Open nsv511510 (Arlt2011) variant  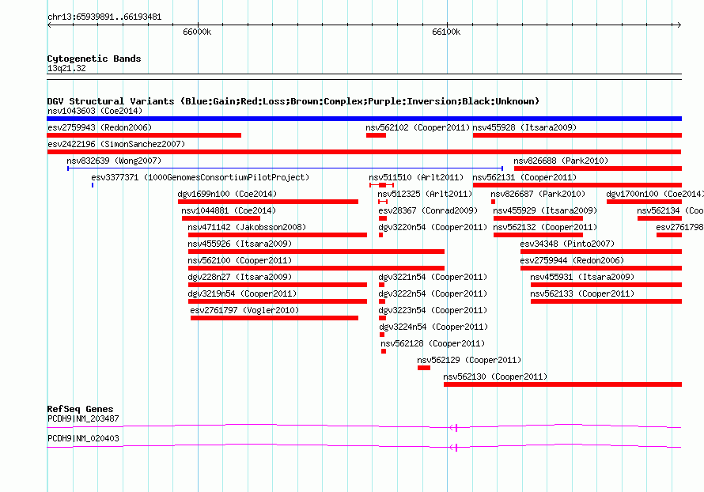point(416,177)
